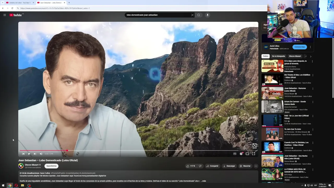334x188 pixels.
Task: Open browser tab search dropdown arrow
Action: click(x=2, y=3)
